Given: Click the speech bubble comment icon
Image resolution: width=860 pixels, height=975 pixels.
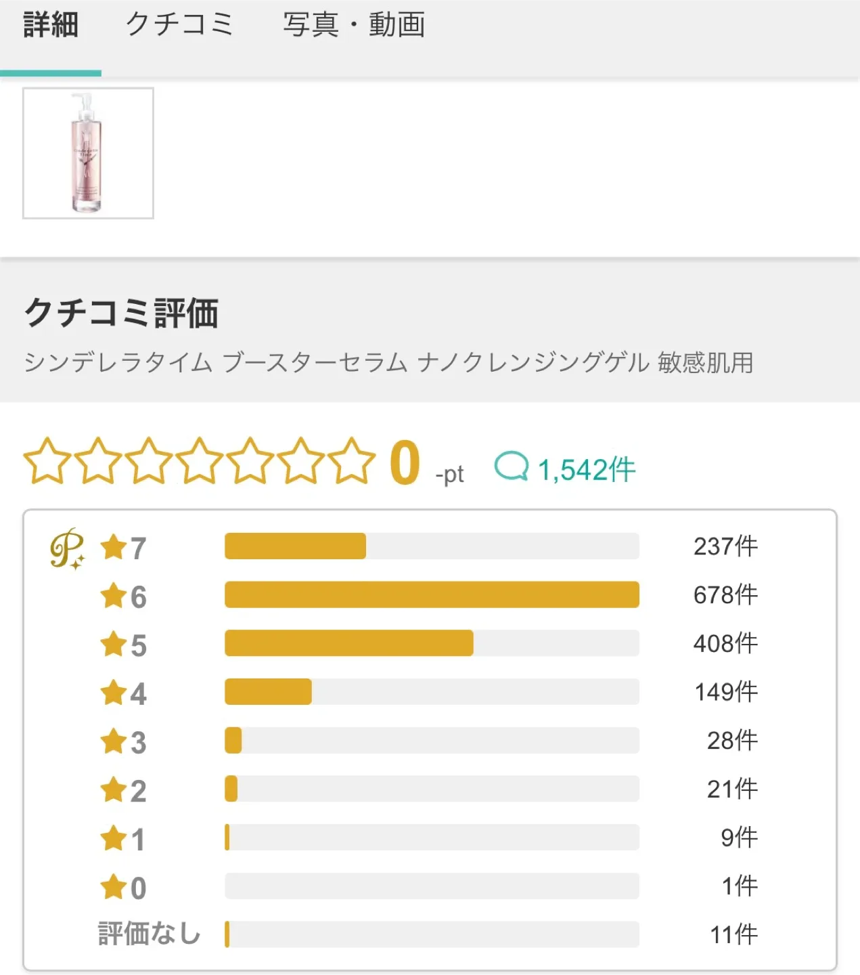Looking at the screenshot, I should click(x=513, y=466).
